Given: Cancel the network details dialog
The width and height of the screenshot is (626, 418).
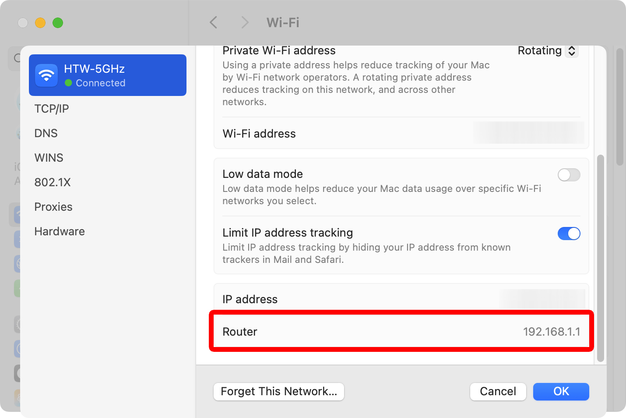Looking at the screenshot, I should click(x=498, y=391).
